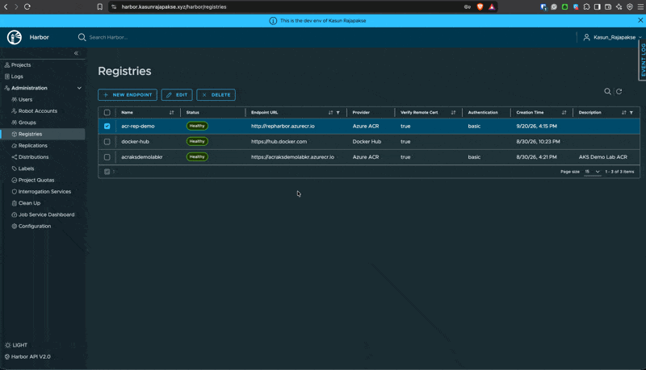
Task: Click the browser address bar URL
Action: pos(174,7)
